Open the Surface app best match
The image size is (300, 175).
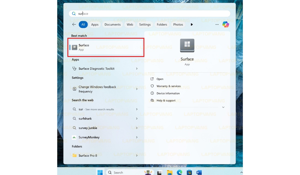point(106,47)
